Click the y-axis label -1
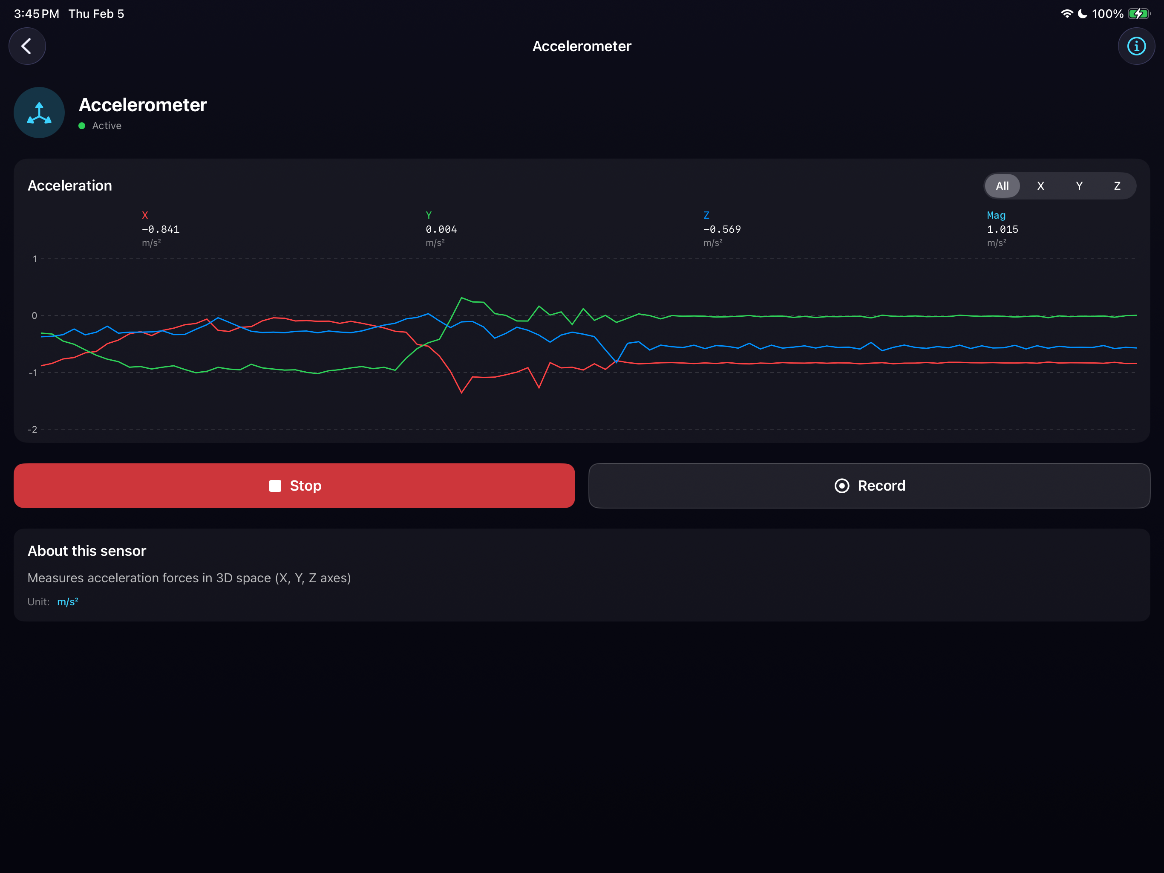Screen dimensions: 1164x873 click(x=33, y=373)
